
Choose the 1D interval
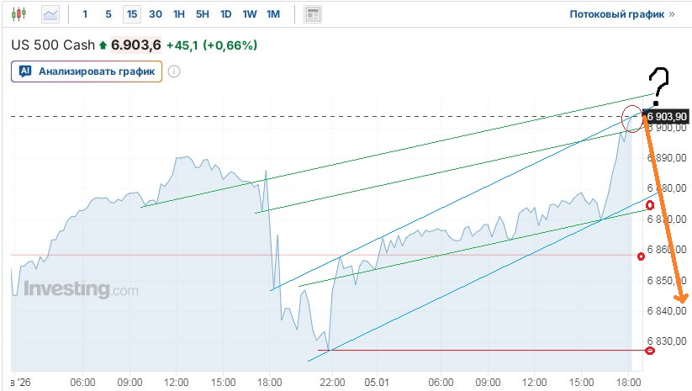(x=226, y=14)
